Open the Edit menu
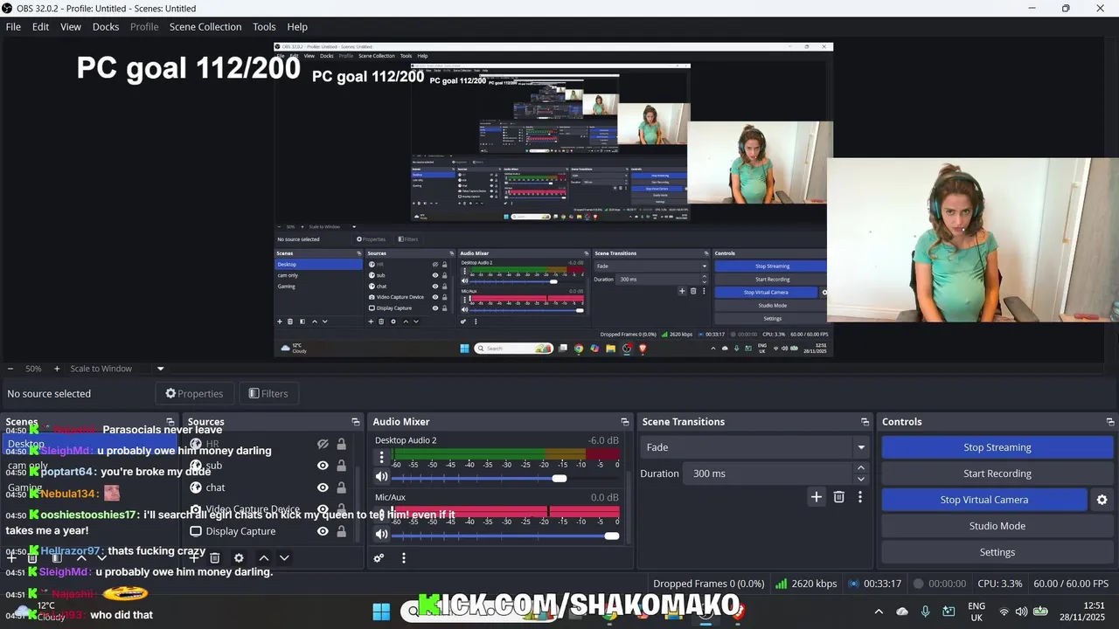This screenshot has height=629, width=1119. point(40,27)
